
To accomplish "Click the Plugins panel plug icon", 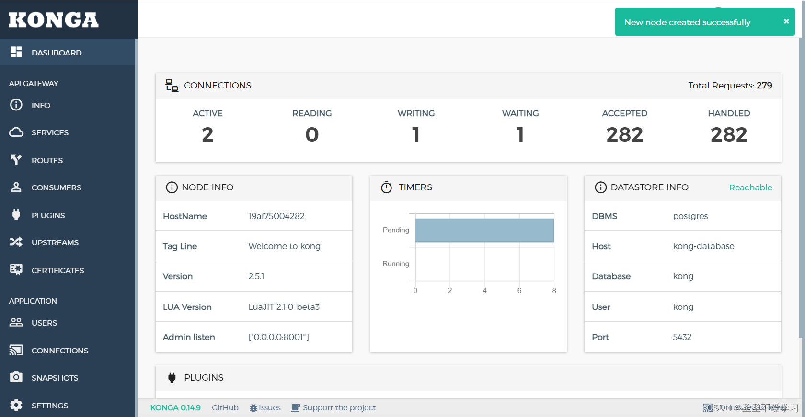I will click(x=172, y=378).
